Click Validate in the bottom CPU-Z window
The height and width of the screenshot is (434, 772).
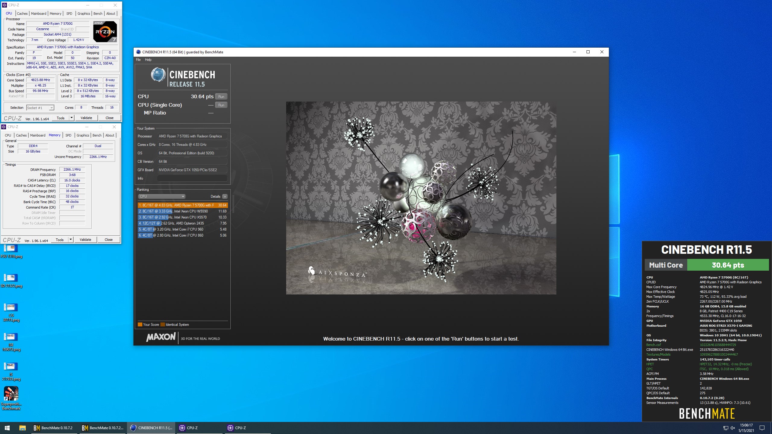point(85,240)
